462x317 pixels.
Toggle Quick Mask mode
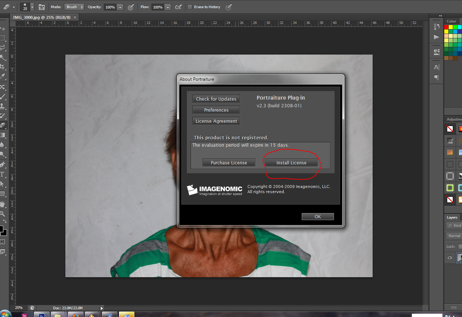tap(3, 241)
